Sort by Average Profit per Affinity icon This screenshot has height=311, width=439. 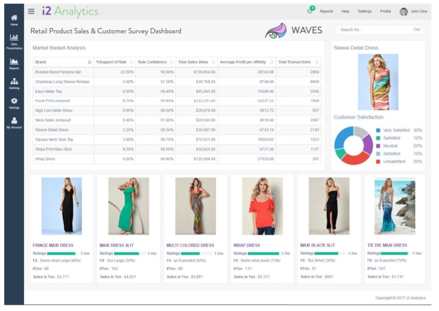tap(272, 62)
